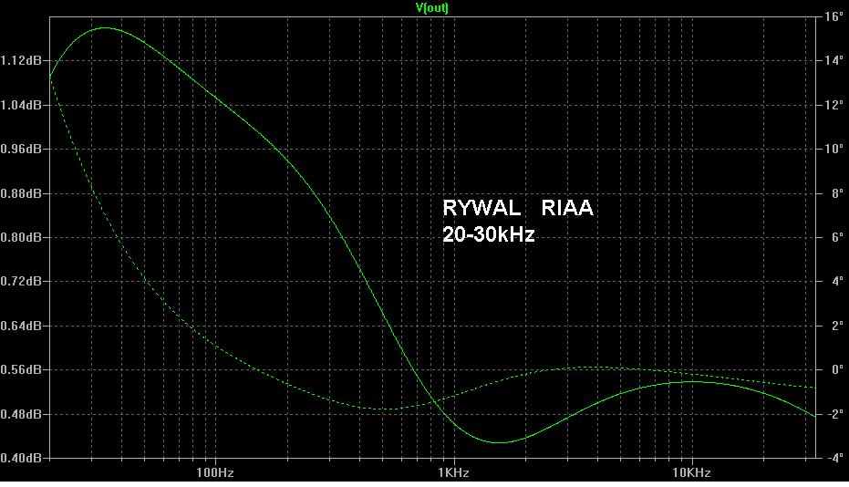Click the 0.72dB magnitude axis label
Screen dimensions: 849x487
(21, 282)
